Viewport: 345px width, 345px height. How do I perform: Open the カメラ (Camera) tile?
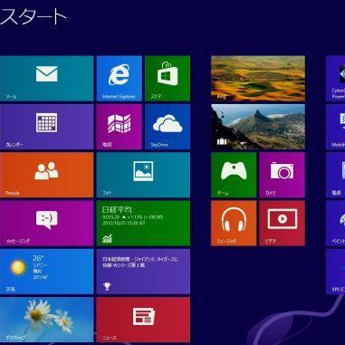coord(283,175)
